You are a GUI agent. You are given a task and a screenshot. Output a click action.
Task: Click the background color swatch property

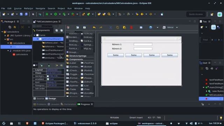(x=48, y=76)
